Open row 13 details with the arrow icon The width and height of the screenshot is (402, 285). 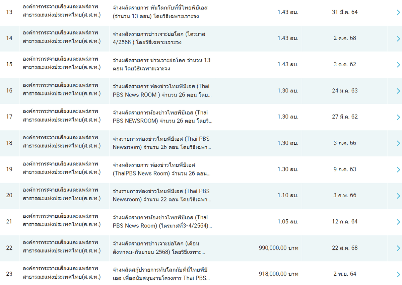point(398,12)
